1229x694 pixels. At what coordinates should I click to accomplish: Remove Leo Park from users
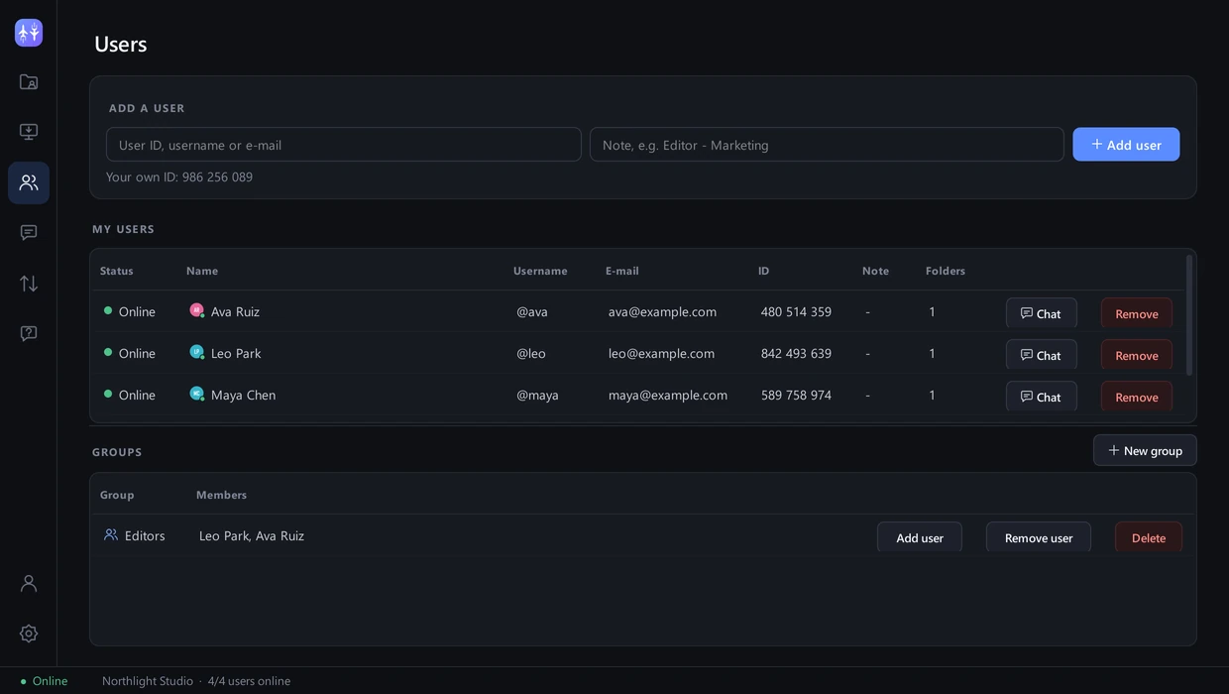(1137, 355)
